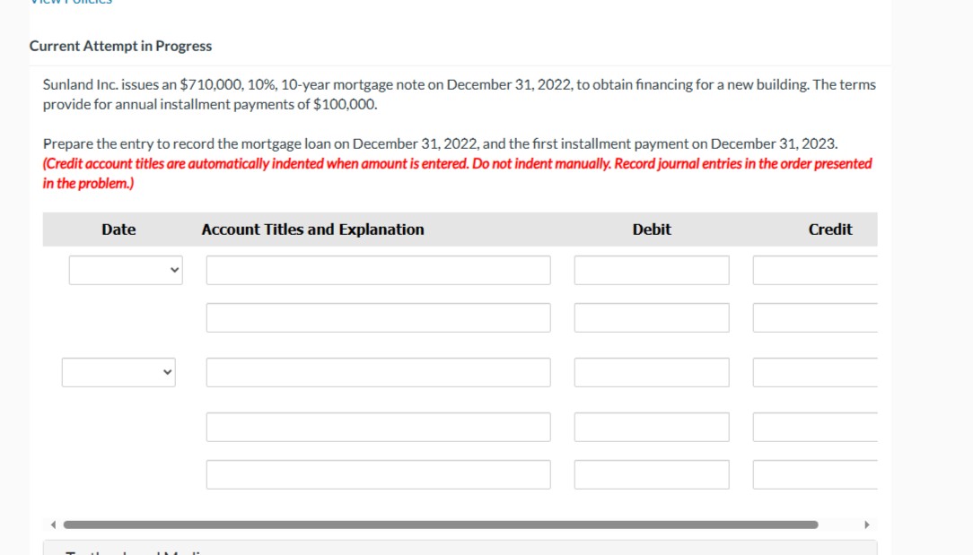The image size is (973, 555).
Task: Click the second Account Titles and Explanation field
Action: click(378, 317)
